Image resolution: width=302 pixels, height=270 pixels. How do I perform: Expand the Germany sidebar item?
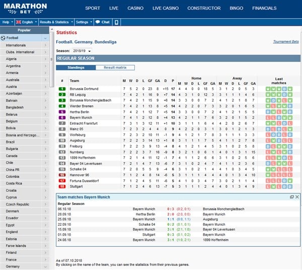click(45, 266)
